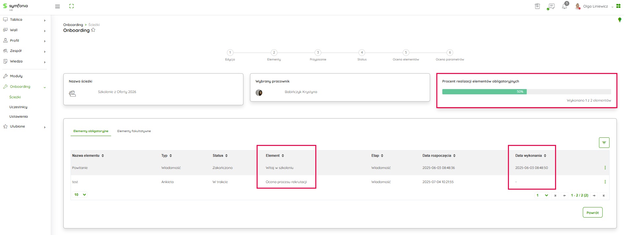Click the green apps grid icon

coord(618,6)
